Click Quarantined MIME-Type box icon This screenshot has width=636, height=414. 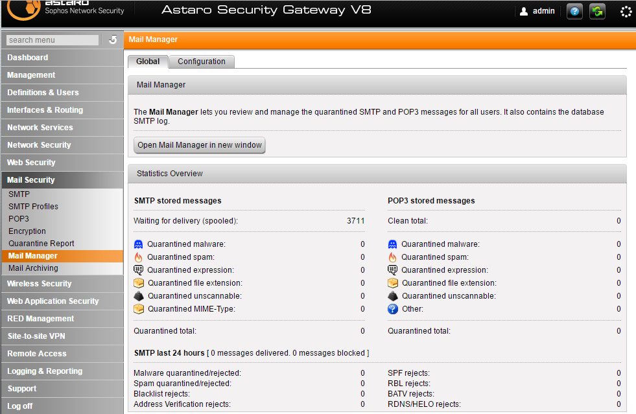click(x=139, y=309)
